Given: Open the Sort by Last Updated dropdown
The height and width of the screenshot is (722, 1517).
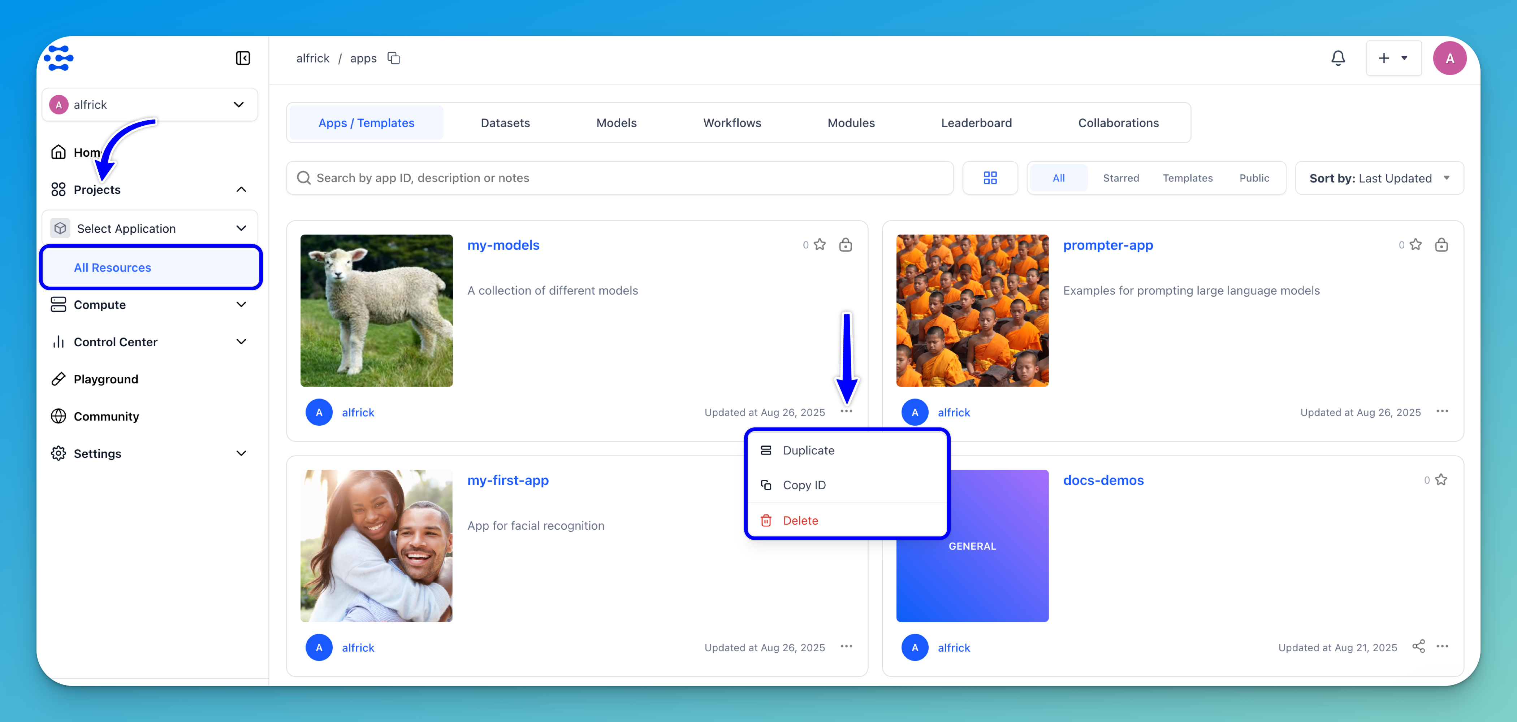Looking at the screenshot, I should pyautogui.click(x=1379, y=178).
